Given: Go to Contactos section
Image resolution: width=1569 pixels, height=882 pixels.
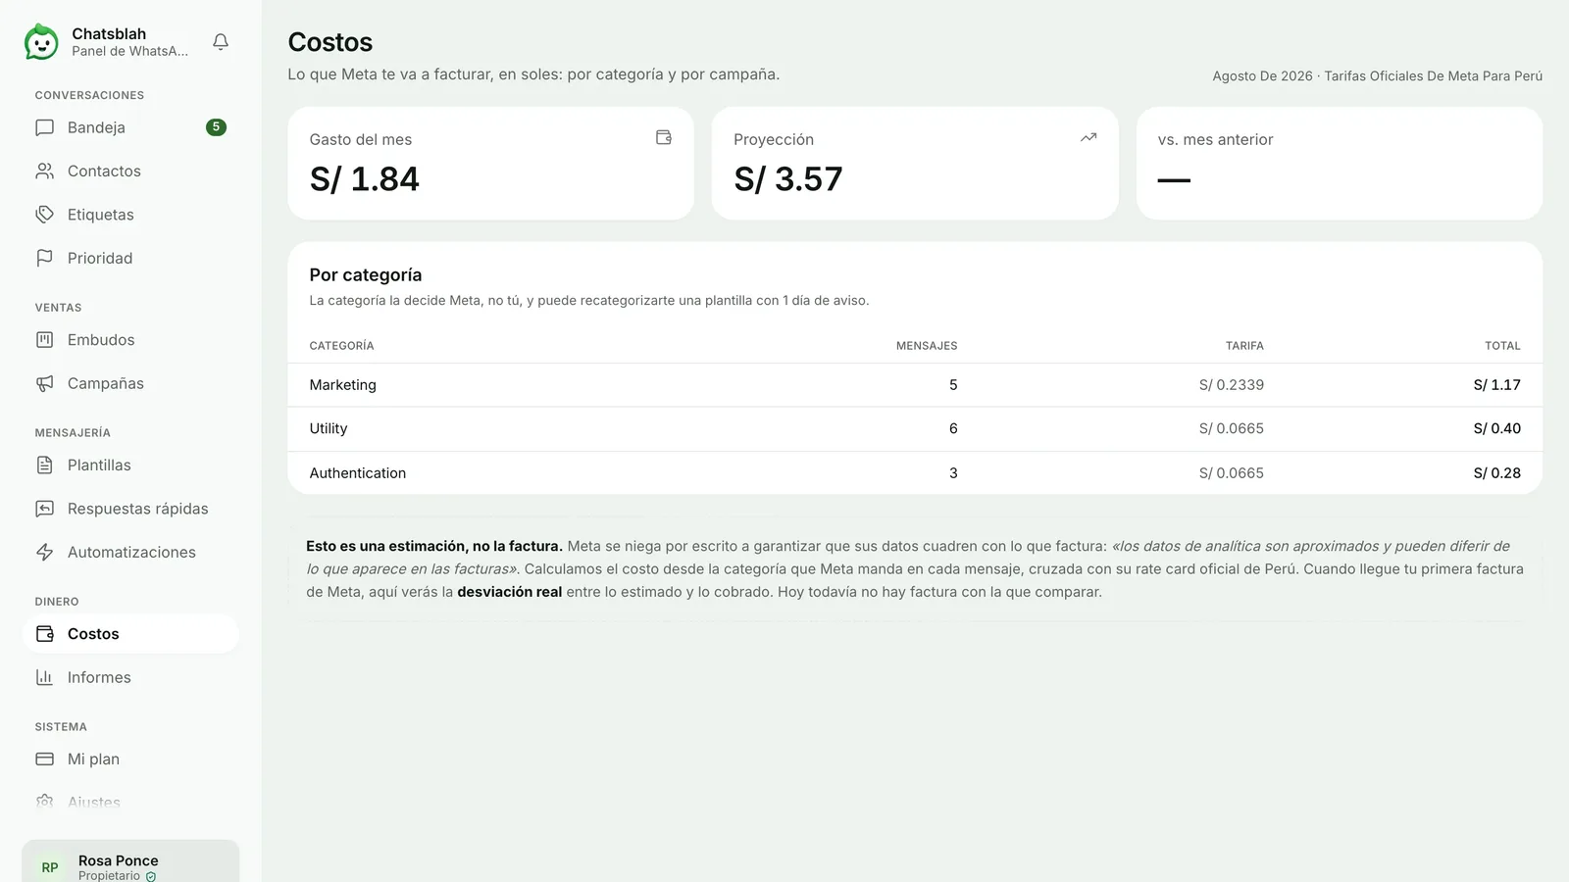Looking at the screenshot, I should (130, 171).
